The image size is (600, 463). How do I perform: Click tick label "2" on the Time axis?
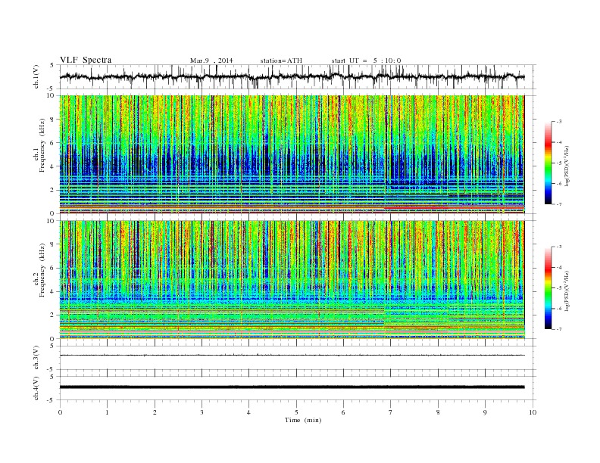pyautogui.click(x=155, y=412)
